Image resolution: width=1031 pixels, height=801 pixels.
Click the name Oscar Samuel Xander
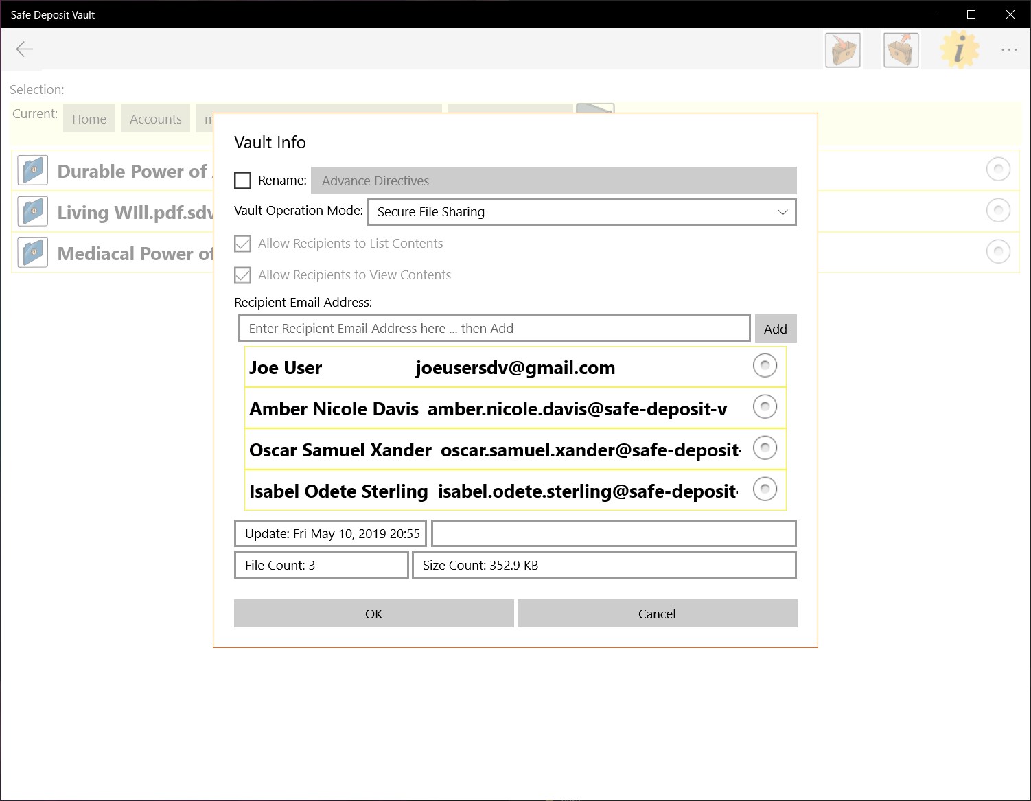click(x=340, y=450)
